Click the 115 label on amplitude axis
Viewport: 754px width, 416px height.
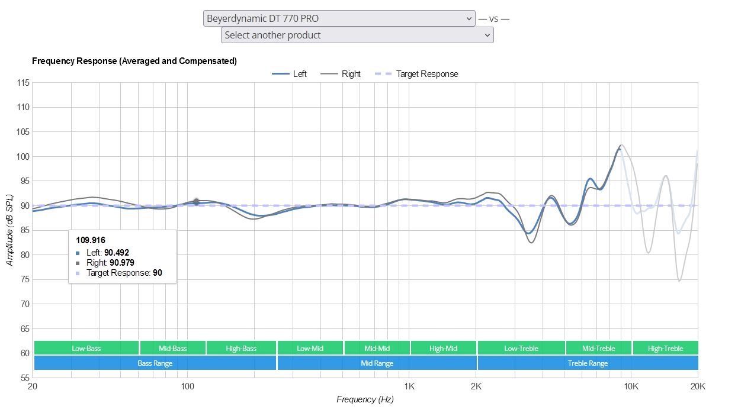(23, 83)
